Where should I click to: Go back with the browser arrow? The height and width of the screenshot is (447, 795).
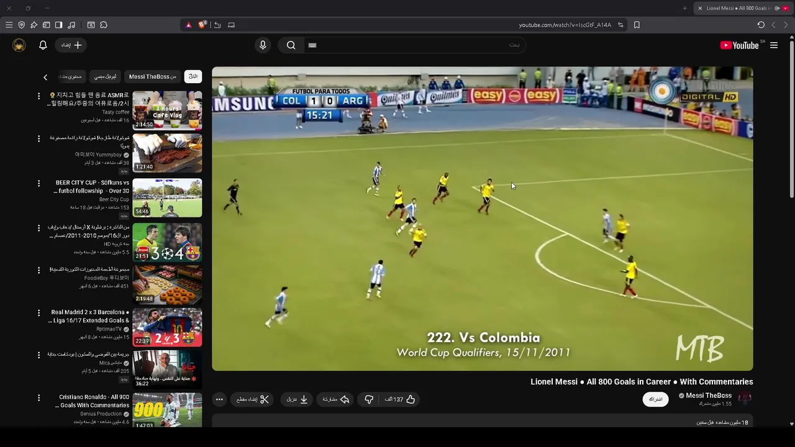pyautogui.click(x=773, y=25)
